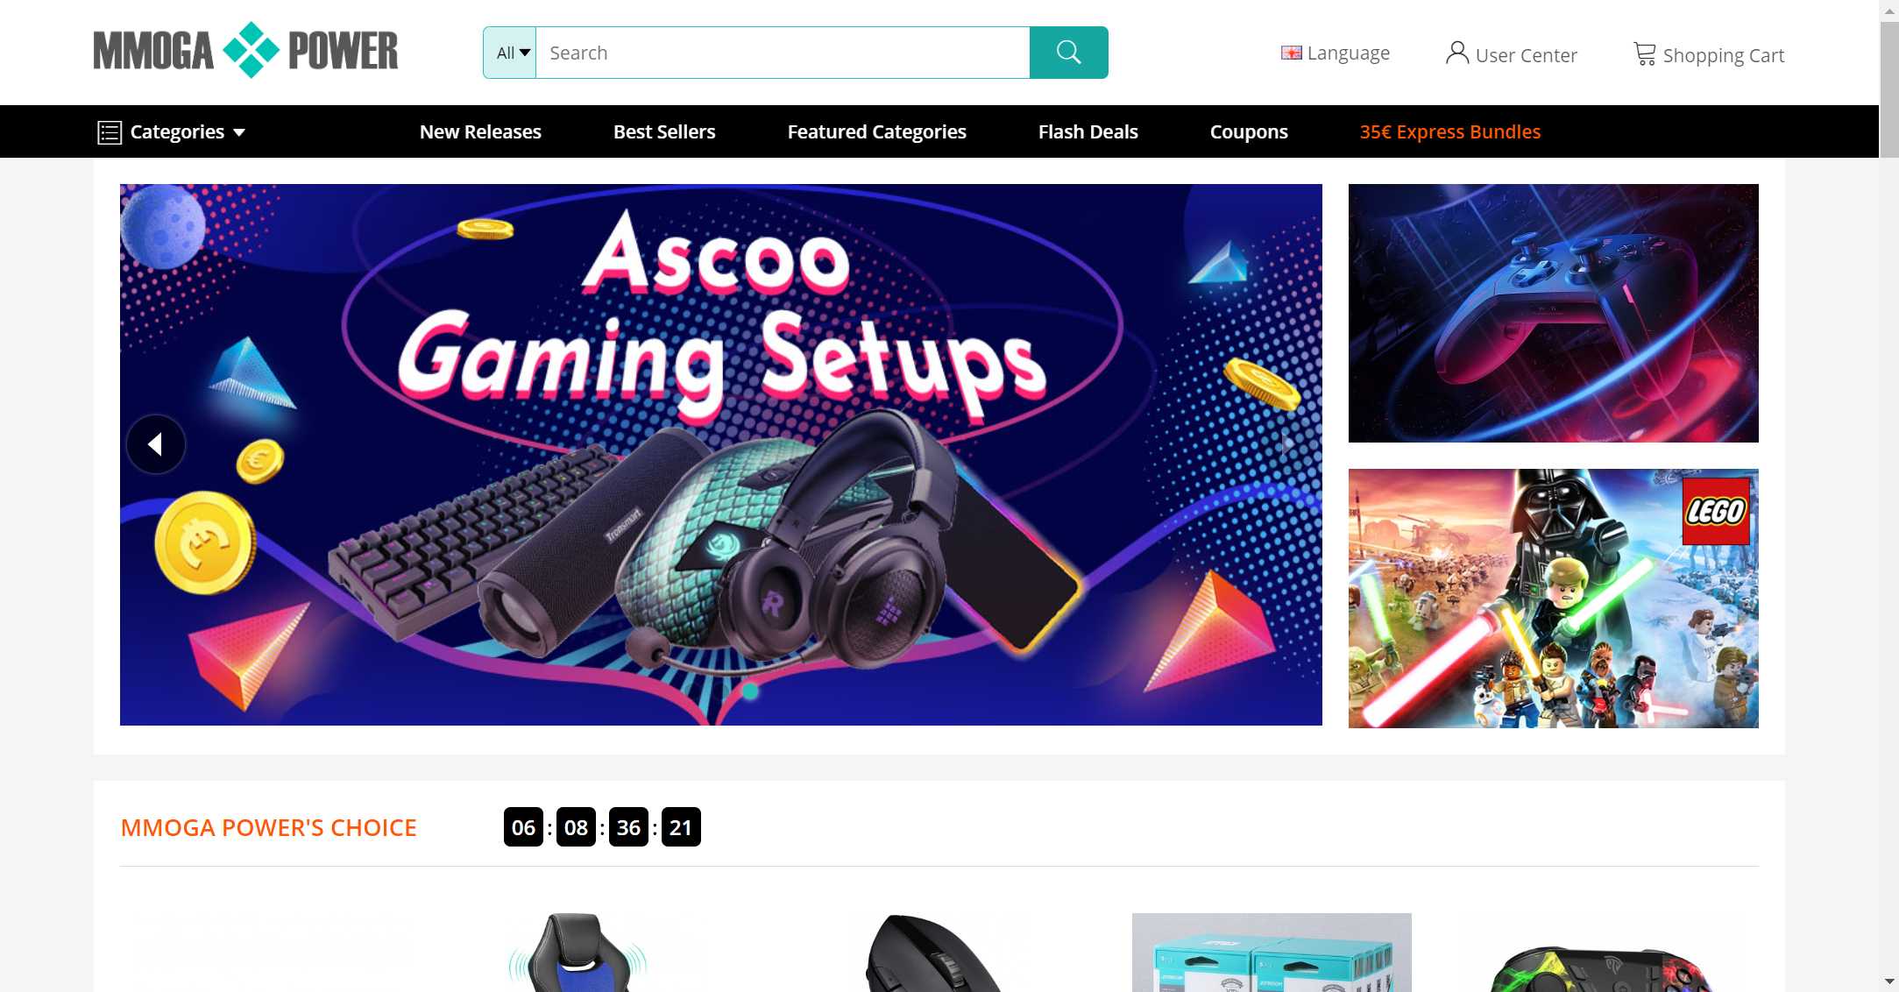
Task: Open User Center profile icon
Action: click(x=1456, y=53)
